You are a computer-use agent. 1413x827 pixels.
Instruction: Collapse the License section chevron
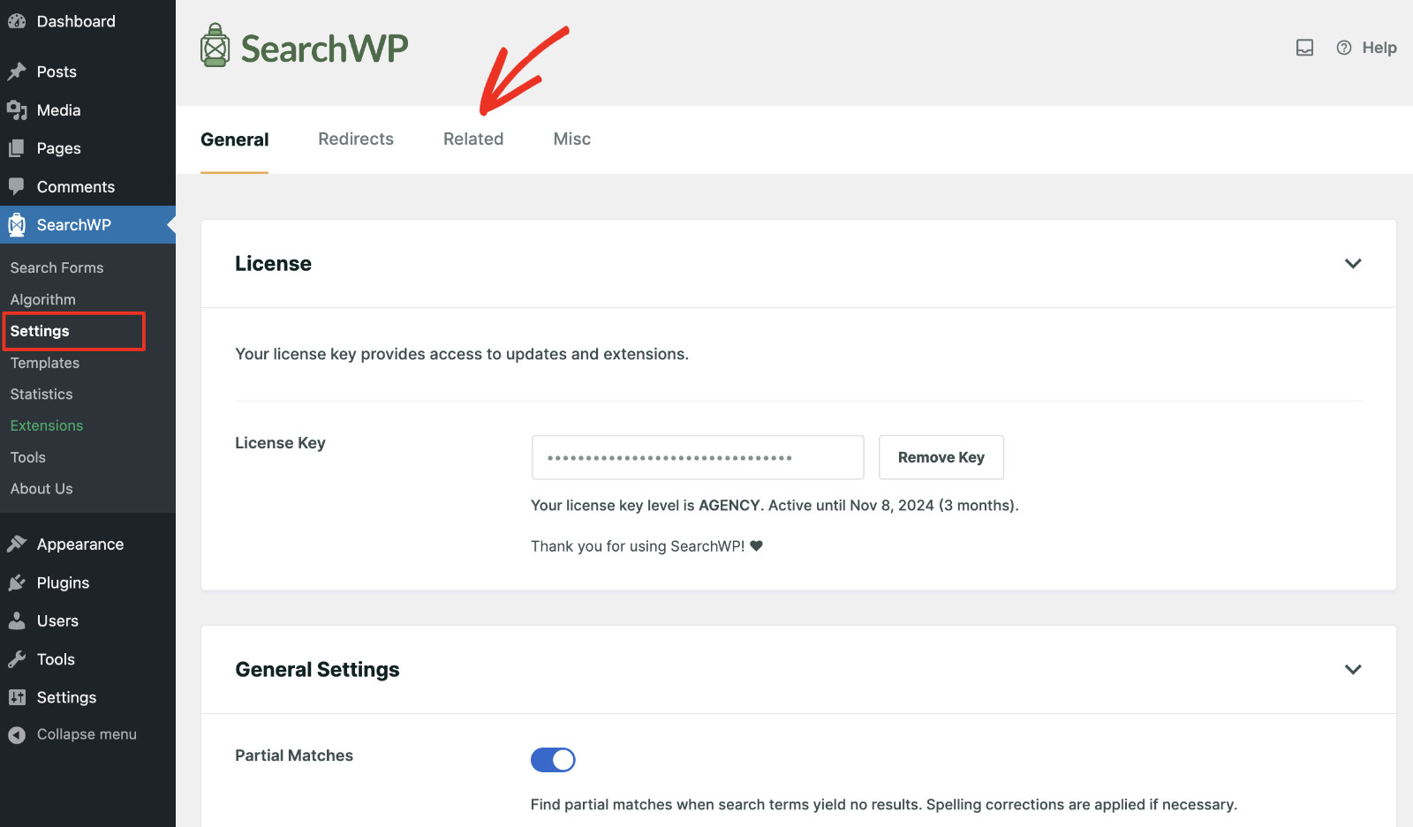point(1353,263)
